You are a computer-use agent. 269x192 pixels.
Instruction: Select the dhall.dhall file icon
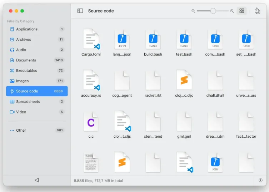(215, 80)
